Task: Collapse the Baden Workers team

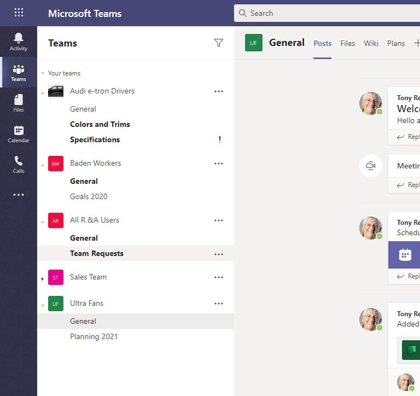Action: [43, 165]
